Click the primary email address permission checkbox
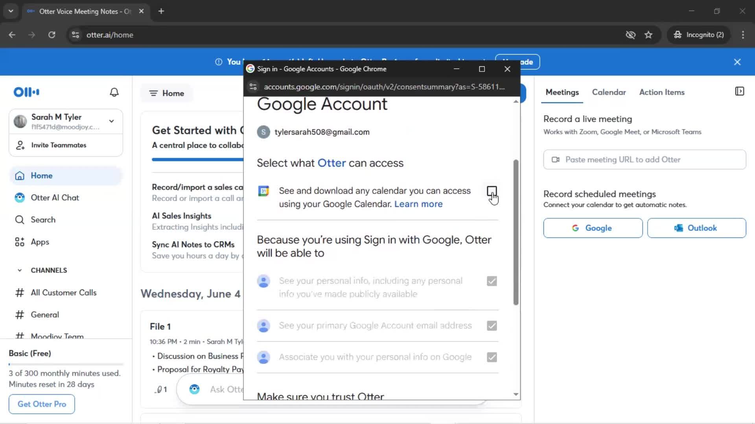This screenshot has width=755, height=424. coord(492,326)
